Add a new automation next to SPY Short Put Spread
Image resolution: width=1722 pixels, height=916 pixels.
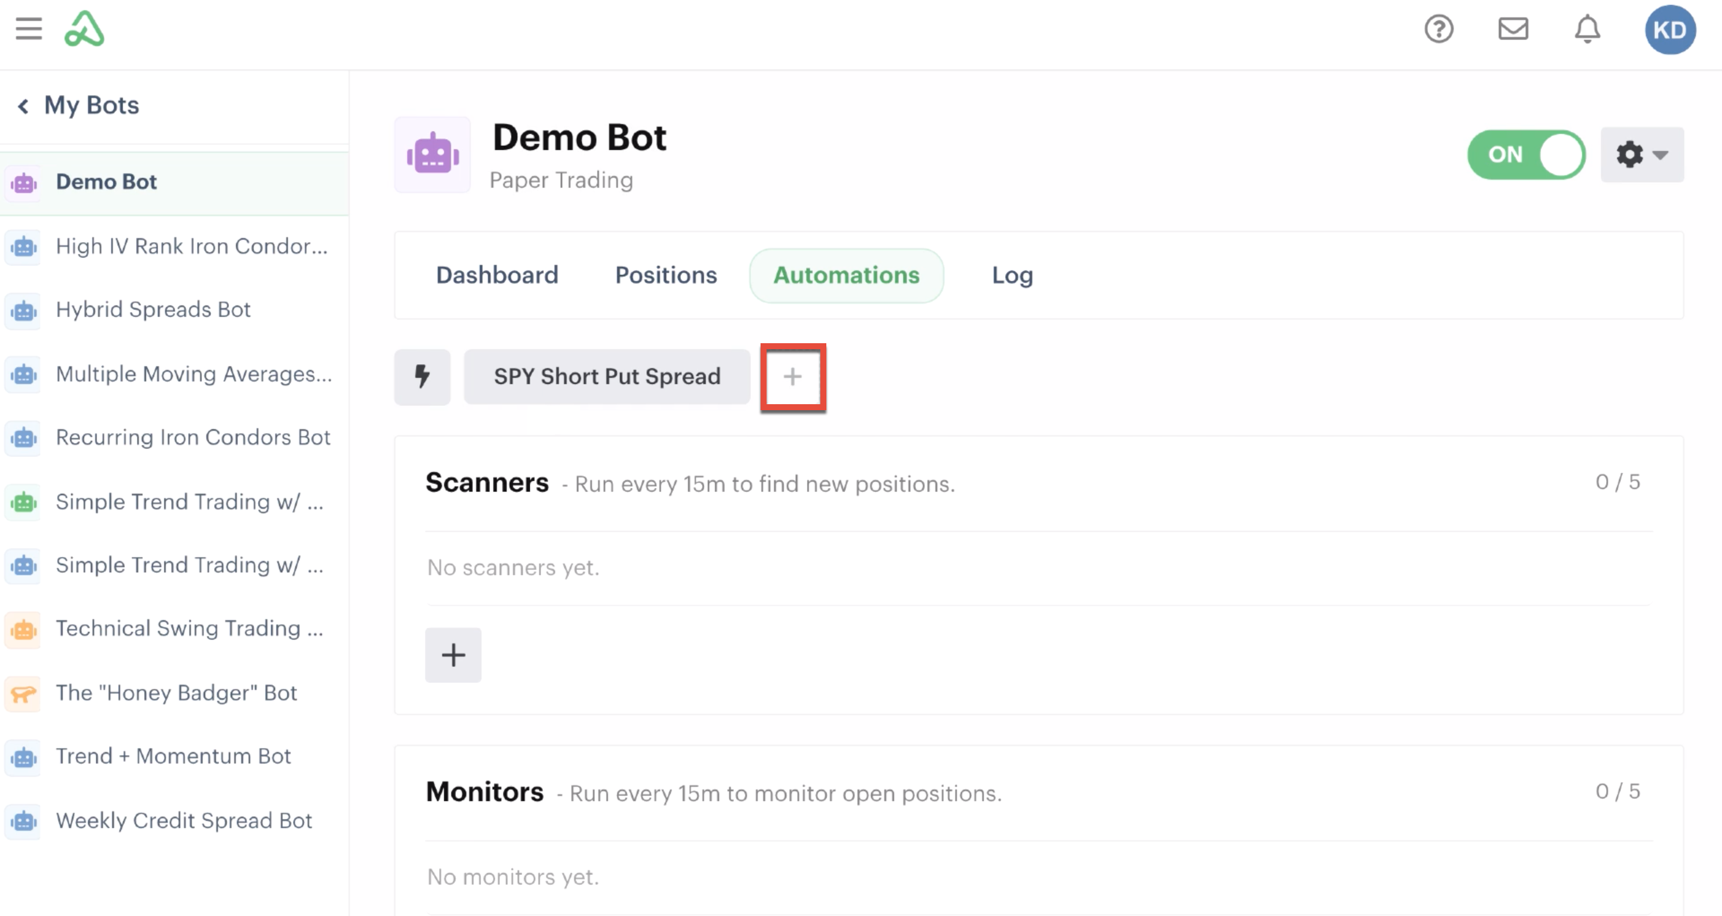793,377
